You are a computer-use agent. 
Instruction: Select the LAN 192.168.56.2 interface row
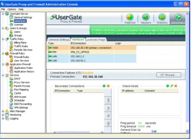click(91, 60)
